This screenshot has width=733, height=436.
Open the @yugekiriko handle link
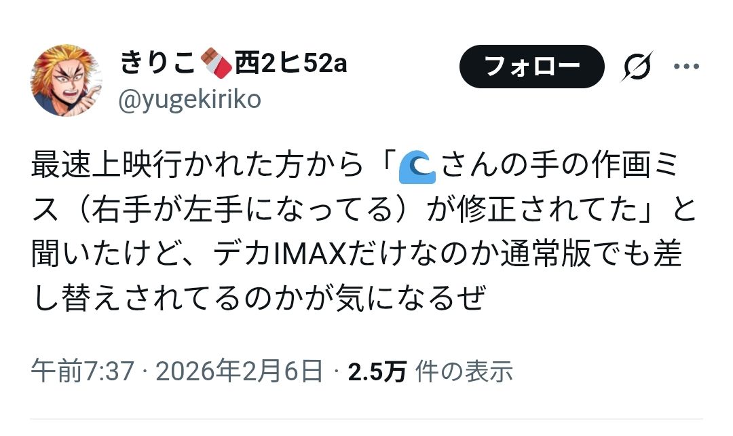click(189, 99)
